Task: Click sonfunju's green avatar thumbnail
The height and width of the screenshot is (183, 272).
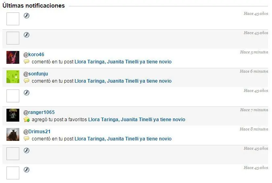Action: point(13,77)
